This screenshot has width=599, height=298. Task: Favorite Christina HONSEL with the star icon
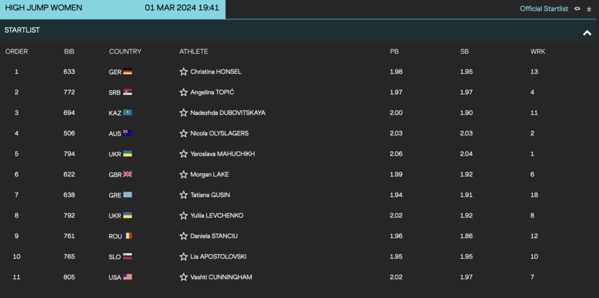[x=183, y=72]
